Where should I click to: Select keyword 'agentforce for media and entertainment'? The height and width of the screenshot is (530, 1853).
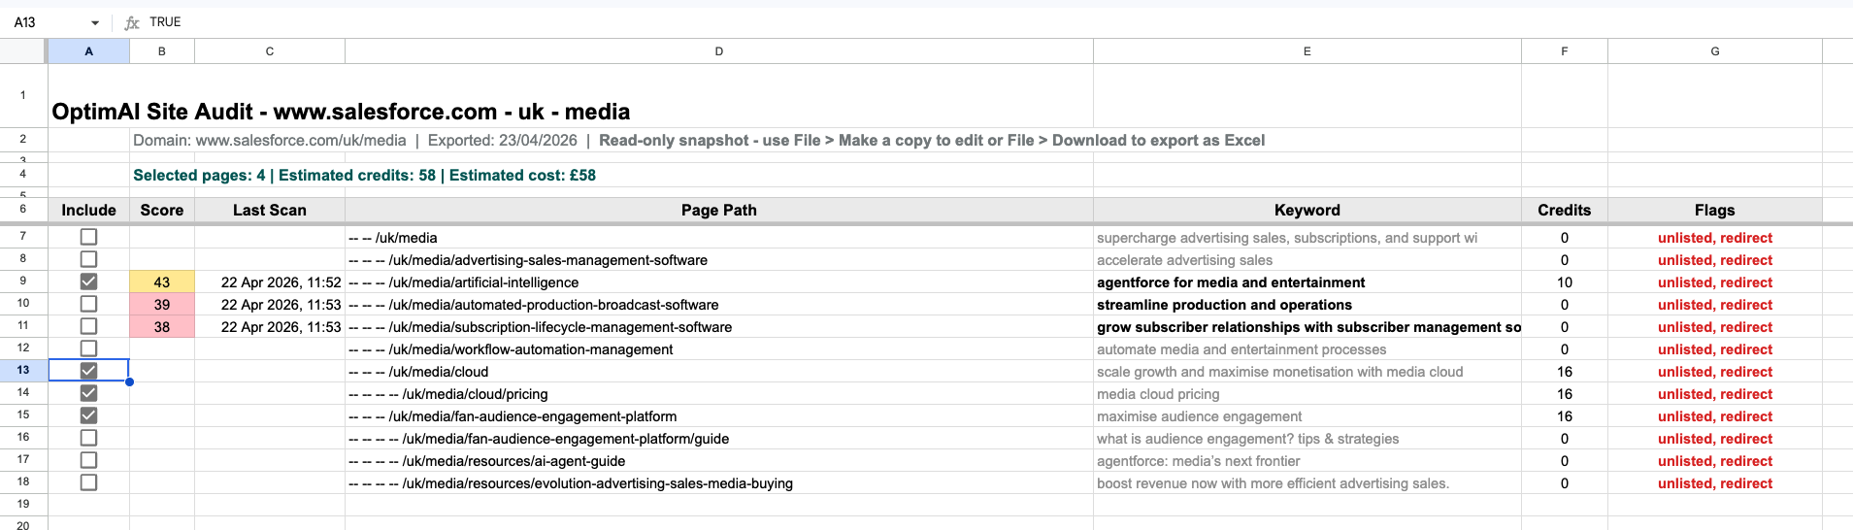tap(1307, 282)
